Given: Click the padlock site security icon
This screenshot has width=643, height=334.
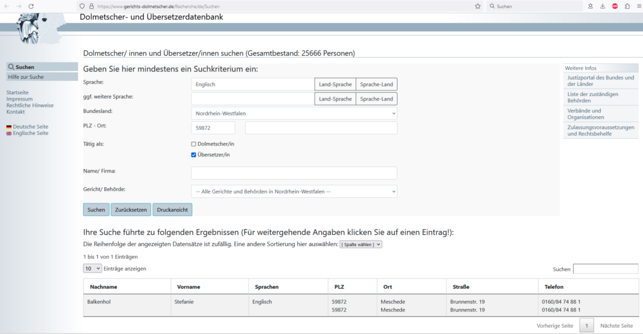Looking at the screenshot, I should point(92,6).
